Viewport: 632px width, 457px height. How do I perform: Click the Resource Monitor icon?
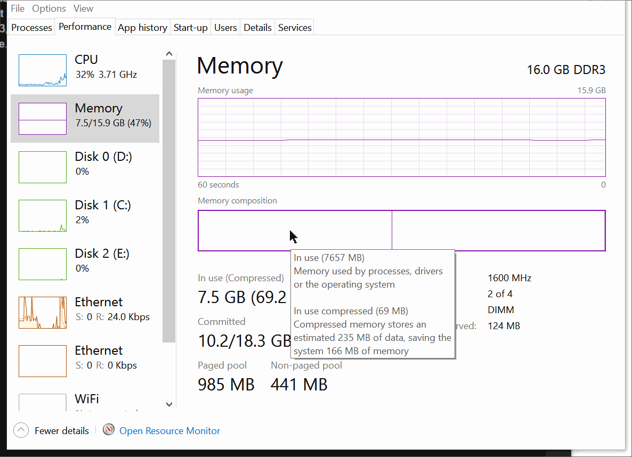pyautogui.click(x=108, y=429)
